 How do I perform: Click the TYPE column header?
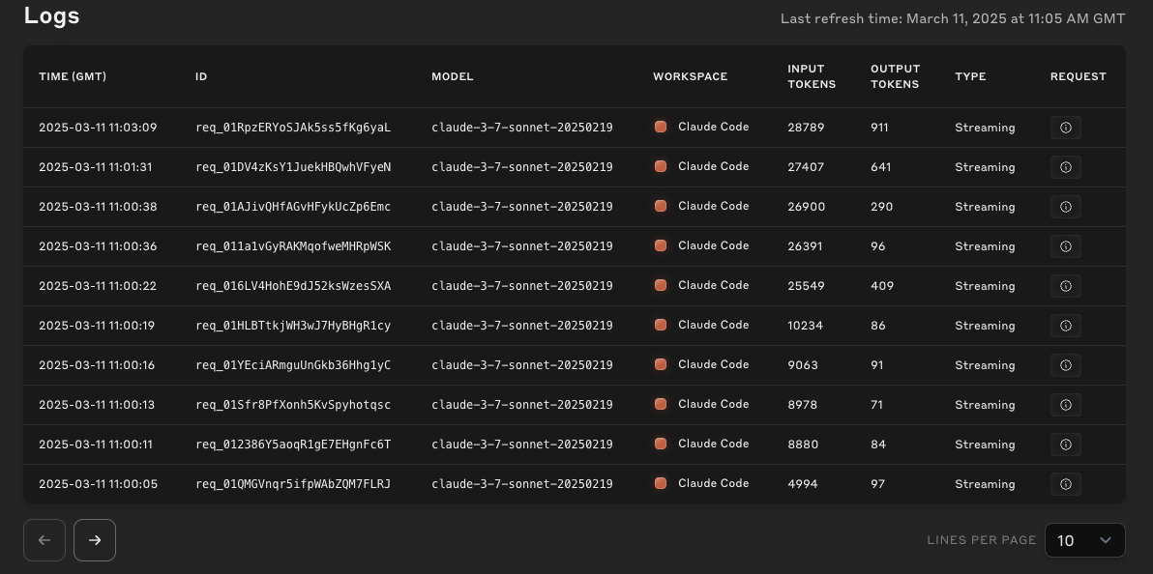click(970, 76)
